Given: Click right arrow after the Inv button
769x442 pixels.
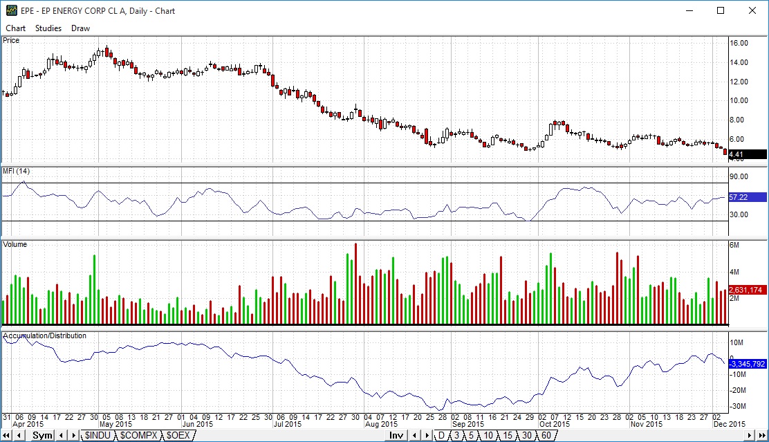Looking at the screenshot, I should click(x=427, y=436).
